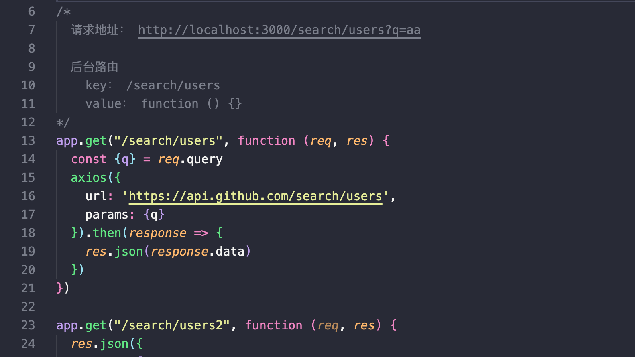Click the 'req' parameter on line 23
Screen dimensions: 635x357
tap(328, 325)
